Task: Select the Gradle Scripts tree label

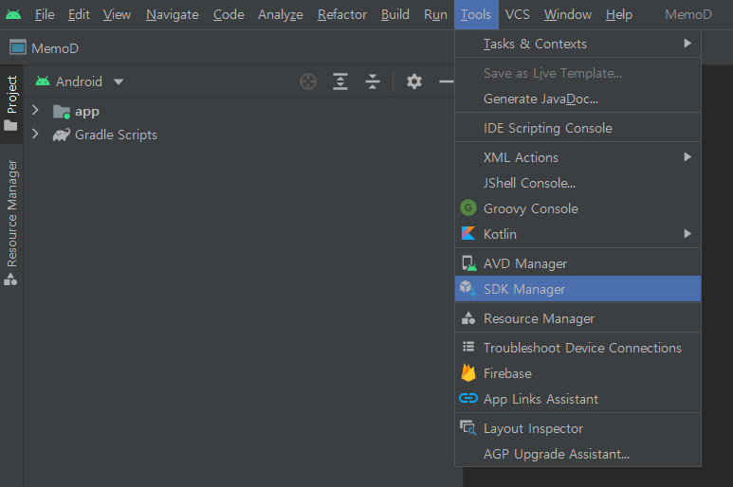Action: 116,135
